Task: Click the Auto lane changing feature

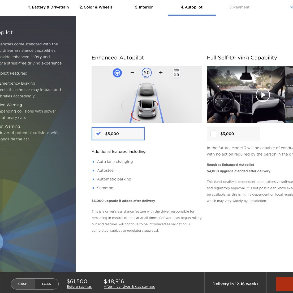Action: point(115,162)
